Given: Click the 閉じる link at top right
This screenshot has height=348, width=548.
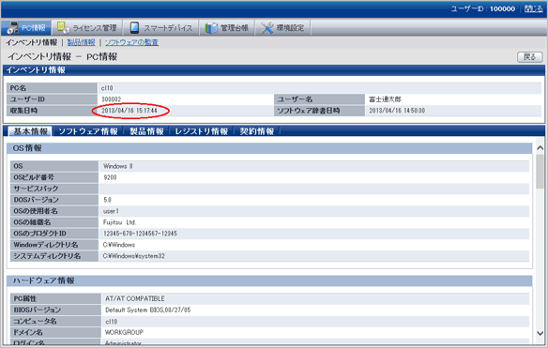Looking at the screenshot, I should point(534,8).
